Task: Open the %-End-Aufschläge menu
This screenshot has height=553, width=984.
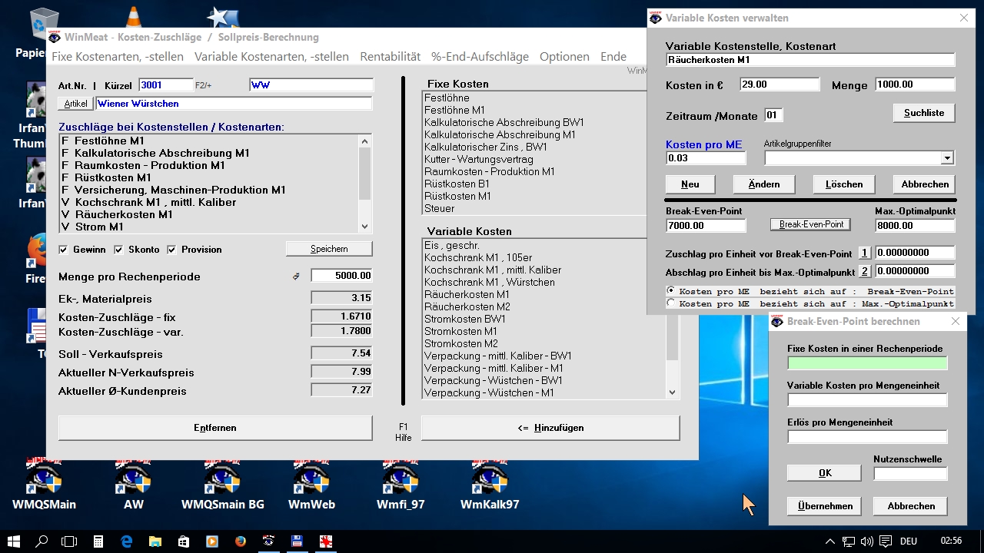Action: tap(480, 56)
